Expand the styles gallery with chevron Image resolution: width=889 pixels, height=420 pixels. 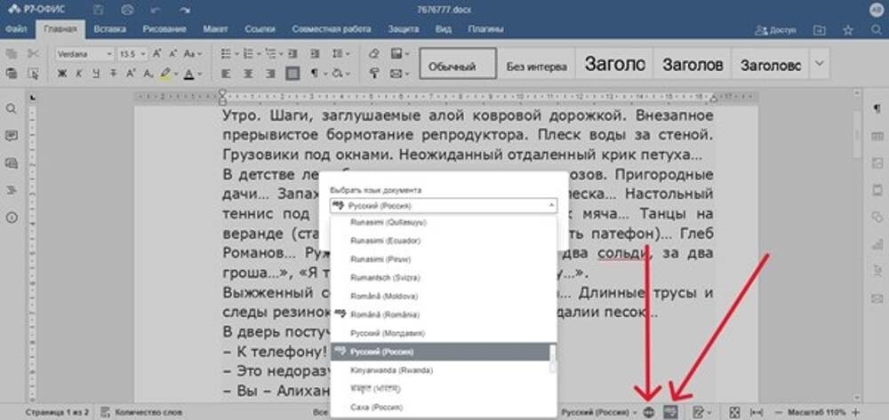(819, 65)
